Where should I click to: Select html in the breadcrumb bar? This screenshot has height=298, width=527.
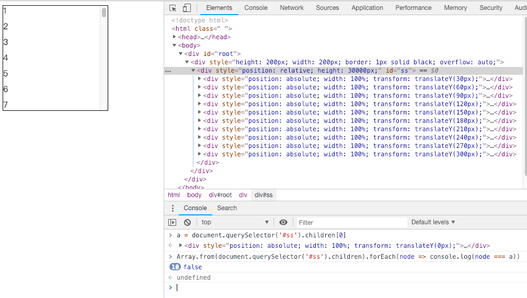tap(174, 195)
